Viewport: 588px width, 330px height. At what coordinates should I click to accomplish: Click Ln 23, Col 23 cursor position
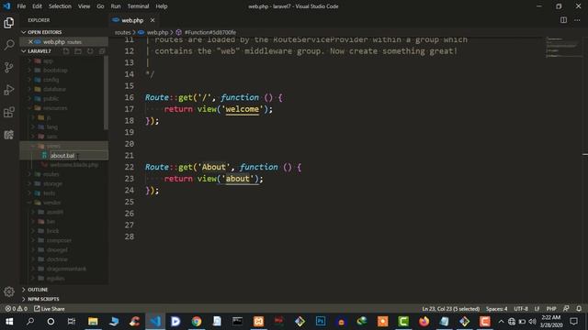pos(451,309)
